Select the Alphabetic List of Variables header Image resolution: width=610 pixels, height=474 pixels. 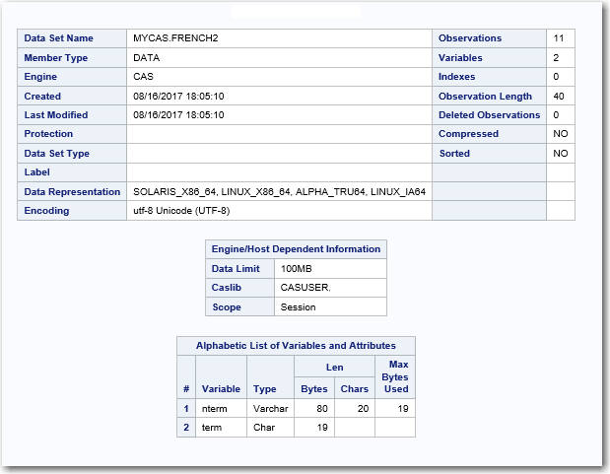pos(296,346)
